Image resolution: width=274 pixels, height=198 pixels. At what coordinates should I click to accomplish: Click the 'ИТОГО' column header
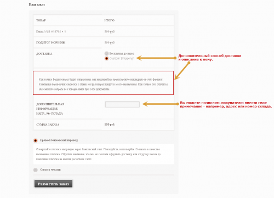[110, 20]
